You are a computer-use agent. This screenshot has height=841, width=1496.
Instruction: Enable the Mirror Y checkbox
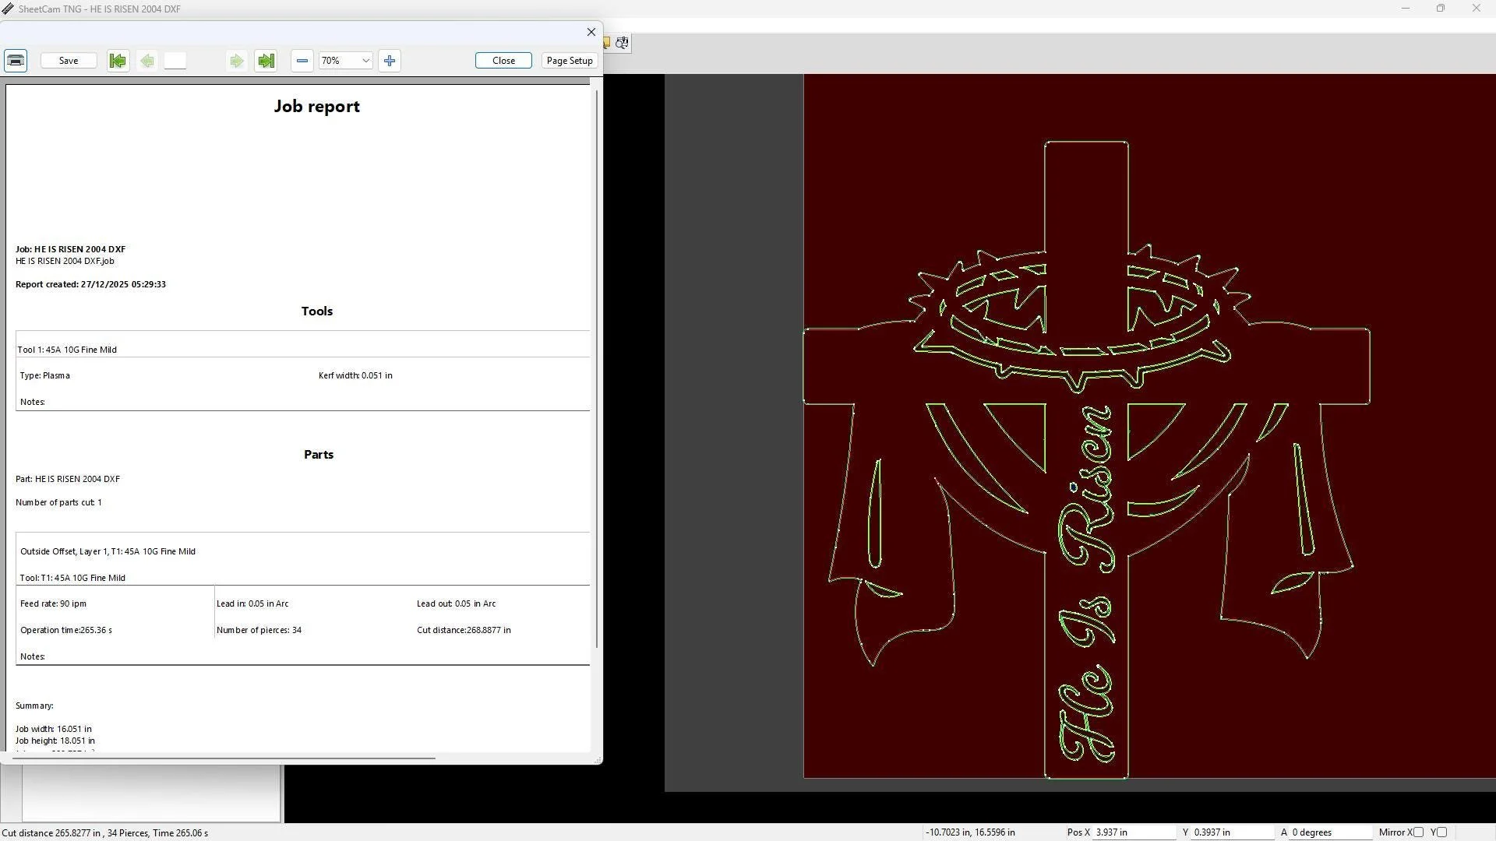(x=1441, y=832)
